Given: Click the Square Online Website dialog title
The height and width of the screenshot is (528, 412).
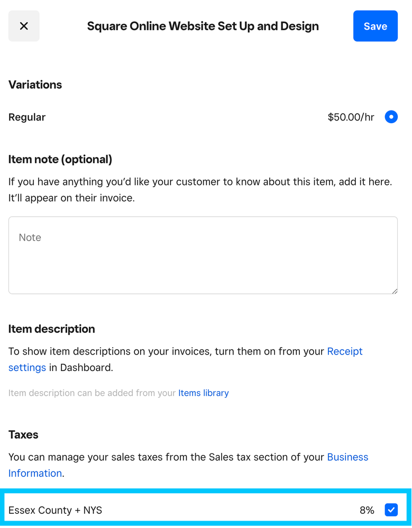Looking at the screenshot, I should coord(203,26).
